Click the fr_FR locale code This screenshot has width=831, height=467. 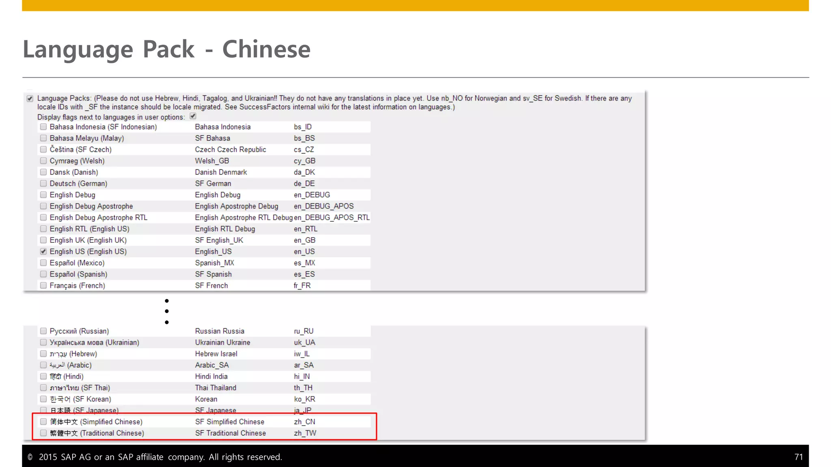coord(302,286)
